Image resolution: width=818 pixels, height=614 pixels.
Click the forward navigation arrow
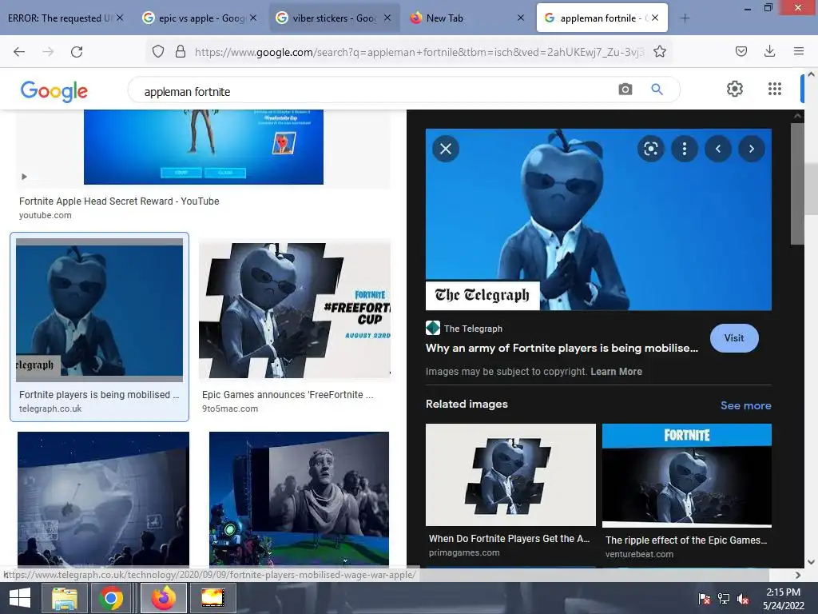[48, 51]
